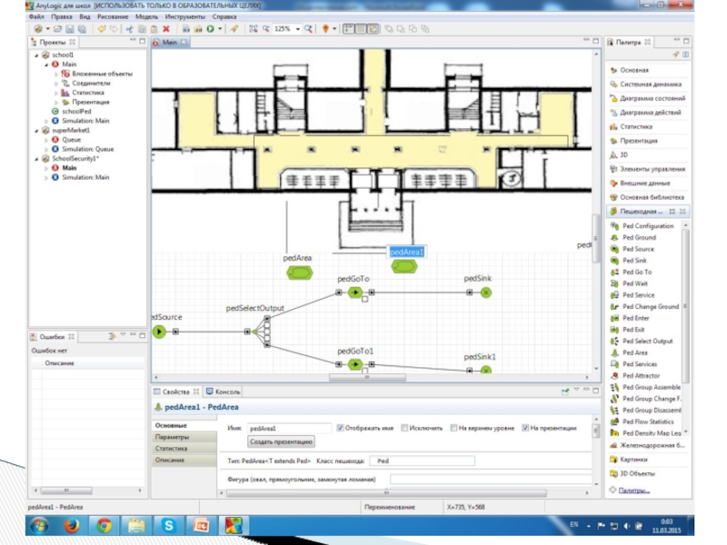Open the dropdown arrow beside Run icon
727x545 pixels.
[220, 29]
